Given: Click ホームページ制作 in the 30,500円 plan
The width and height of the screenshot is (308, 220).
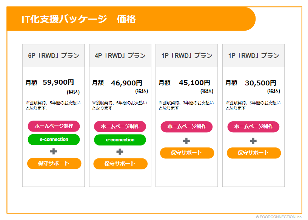Looking at the screenshot, I should [253, 127].
